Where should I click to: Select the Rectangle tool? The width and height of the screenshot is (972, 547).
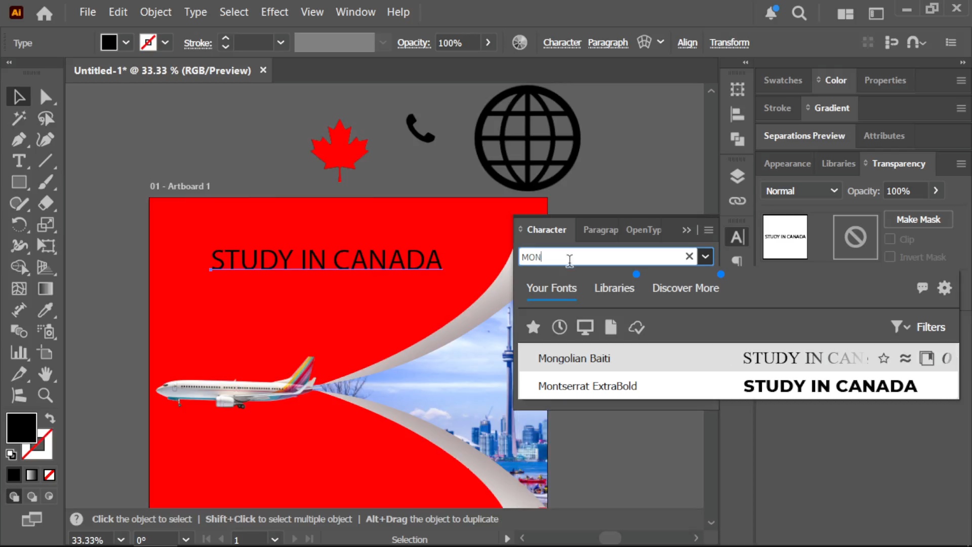19,182
